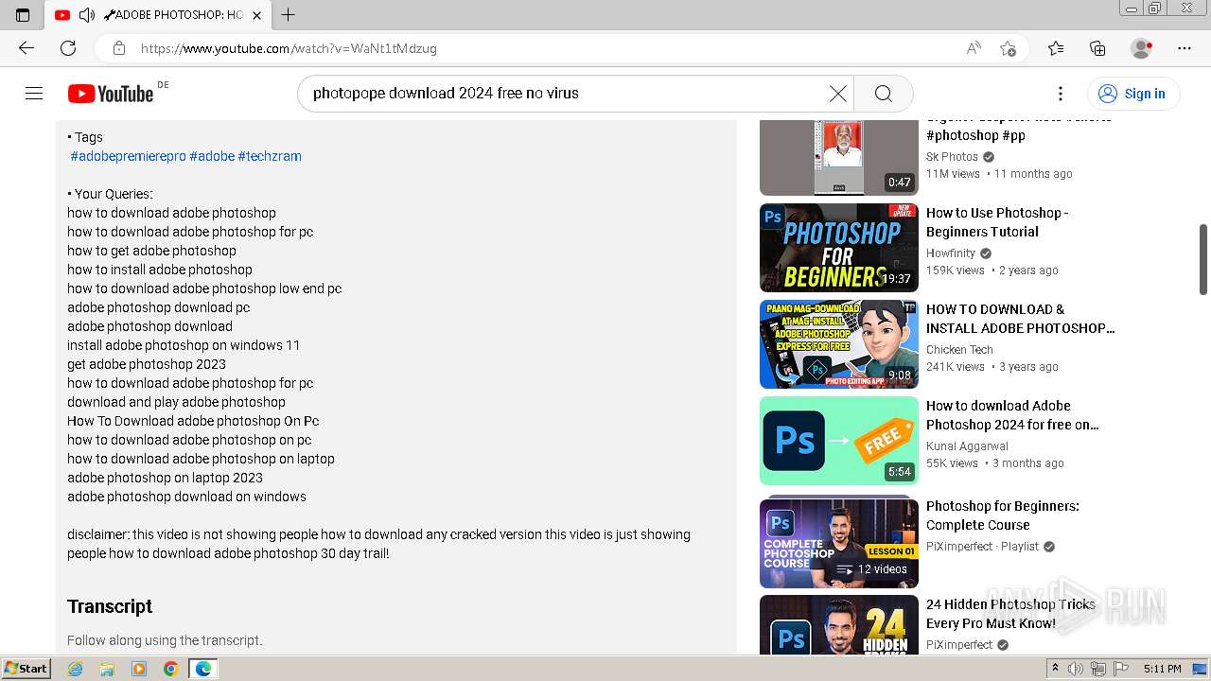
Task: Mute tab using the speaker icon
Action: click(87, 15)
